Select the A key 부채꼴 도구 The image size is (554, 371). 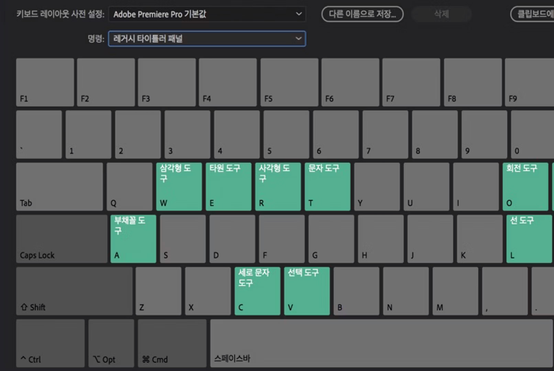pos(133,239)
